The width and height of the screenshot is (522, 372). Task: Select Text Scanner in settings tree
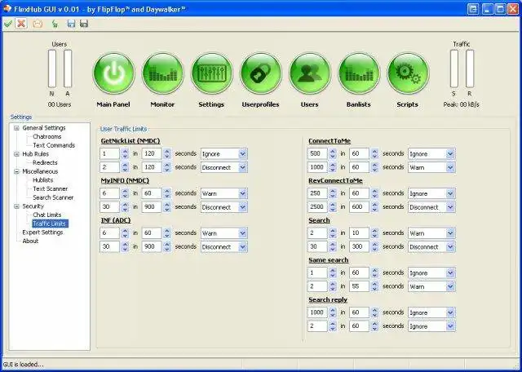[51, 188]
